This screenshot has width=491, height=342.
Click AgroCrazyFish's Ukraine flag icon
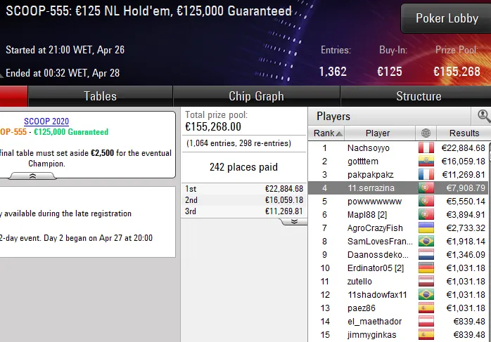click(x=425, y=228)
